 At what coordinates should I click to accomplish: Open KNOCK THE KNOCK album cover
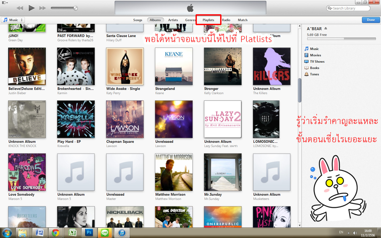(27, 119)
